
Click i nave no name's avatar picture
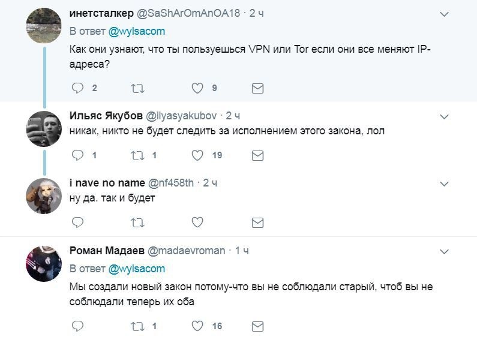[43, 195]
